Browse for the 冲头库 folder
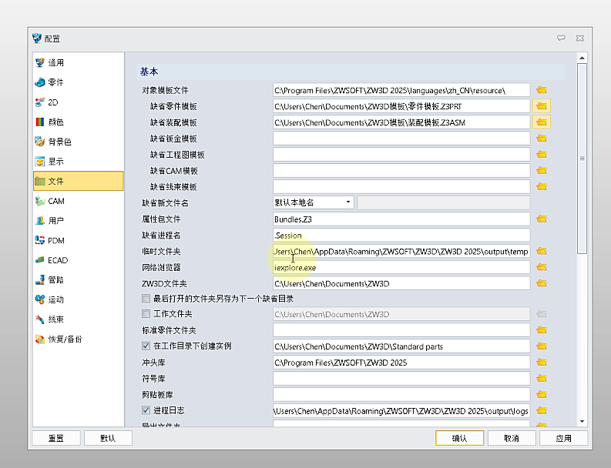Screen dimensions: 611x468 coord(542,363)
